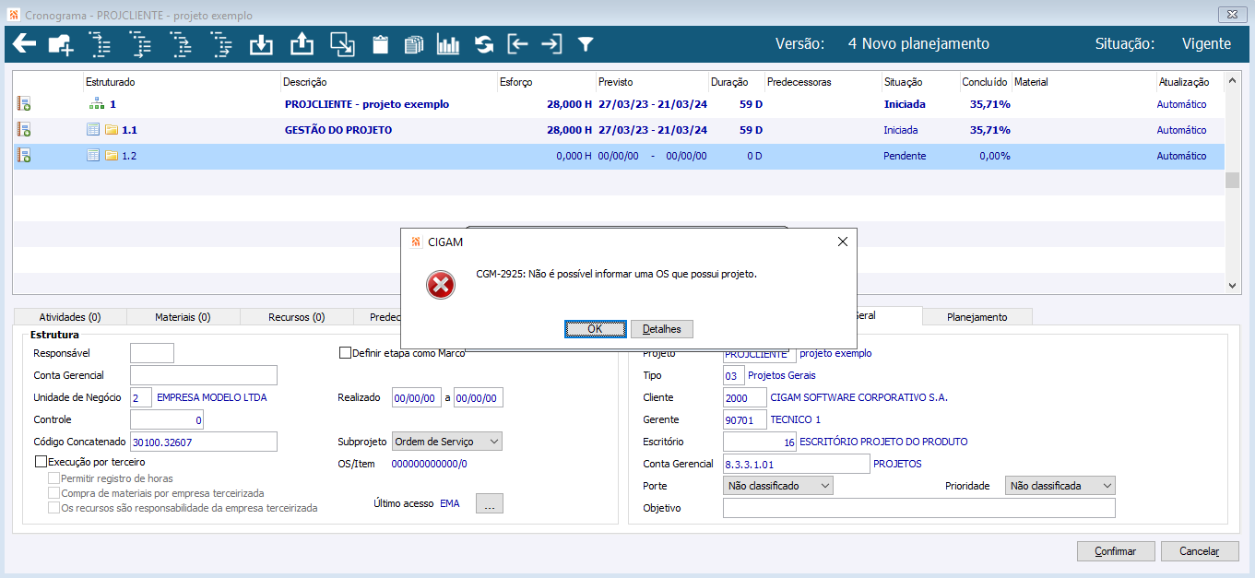Switch to Materiais (0) tab
1255x578 pixels.
(183, 317)
